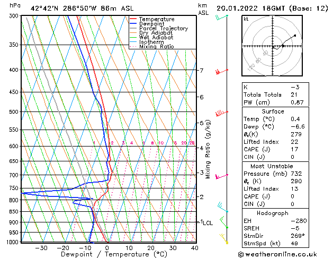The height and width of the screenshot is (258, 333).
Task: Click the Hodograph section heading
Action: pyautogui.click(x=273, y=213)
